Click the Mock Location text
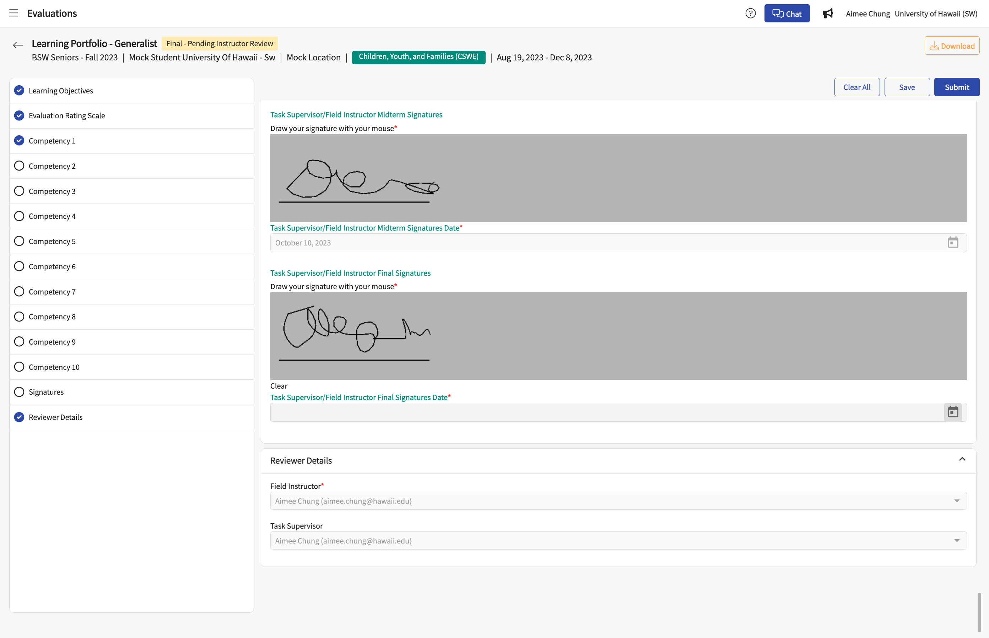989x638 pixels. click(x=313, y=57)
